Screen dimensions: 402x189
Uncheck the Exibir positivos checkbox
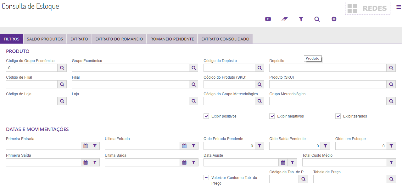point(206,116)
